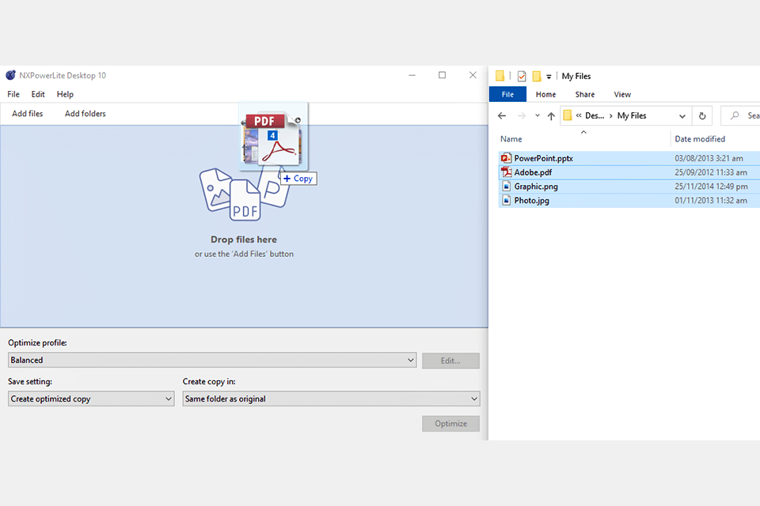The image size is (760, 506).
Task: Click the Back arrow in File Explorer
Action: tap(501, 116)
